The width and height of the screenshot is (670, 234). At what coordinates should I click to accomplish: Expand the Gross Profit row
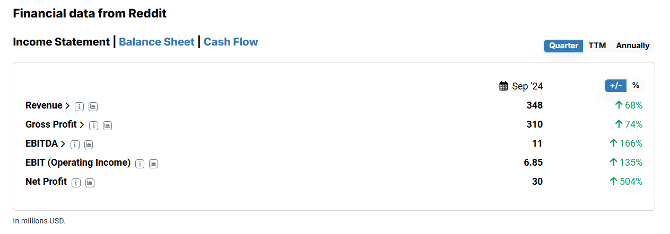pyautogui.click(x=55, y=124)
